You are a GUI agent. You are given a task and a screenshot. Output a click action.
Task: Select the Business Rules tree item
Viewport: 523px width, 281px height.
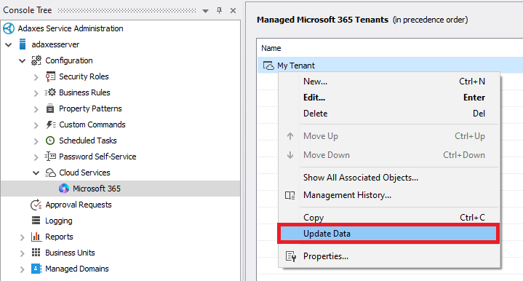pos(84,92)
